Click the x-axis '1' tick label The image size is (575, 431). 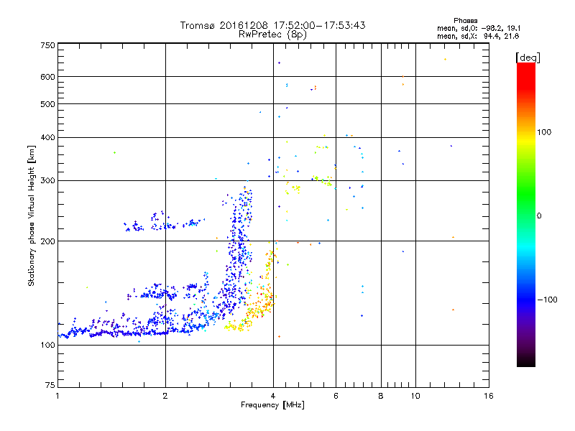point(57,396)
